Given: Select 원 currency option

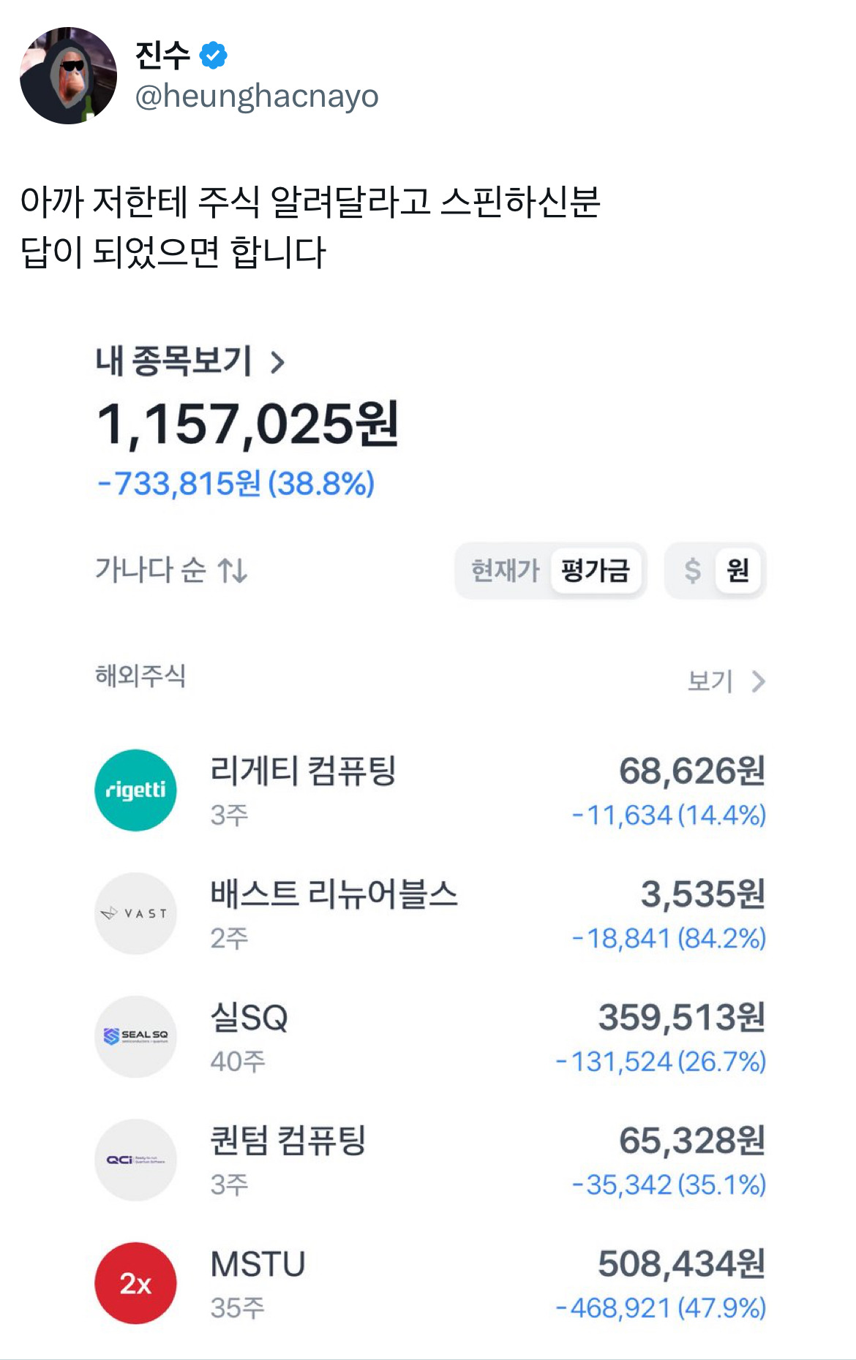Looking at the screenshot, I should pyautogui.click(x=737, y=570).
